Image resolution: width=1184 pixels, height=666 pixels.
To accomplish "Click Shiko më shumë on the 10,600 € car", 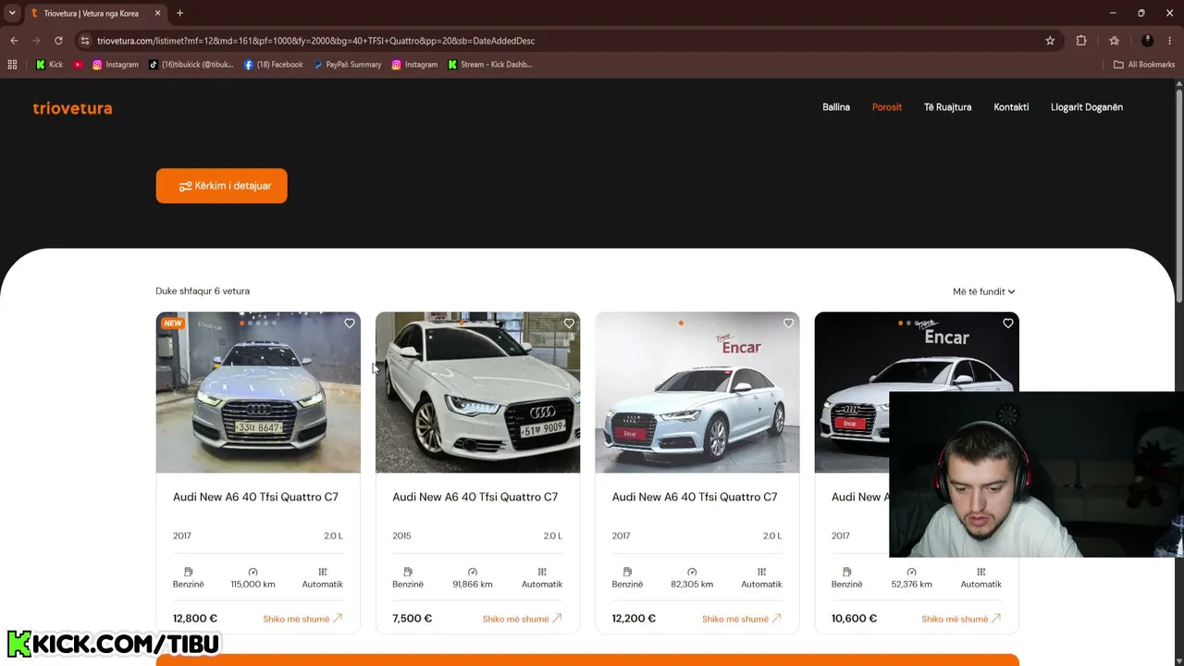I will (961, 619).
